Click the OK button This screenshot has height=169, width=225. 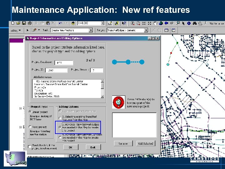click(71, 147)
